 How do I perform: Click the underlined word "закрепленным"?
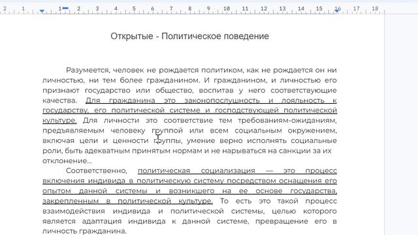[70, 201]
